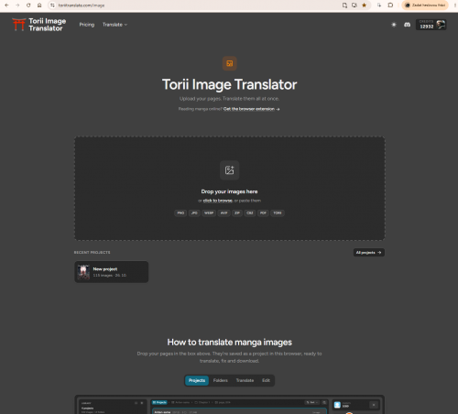Click the PDF format badge
Image resolution: width=458 pixels, height=414 pixels.
click(263, 213)
